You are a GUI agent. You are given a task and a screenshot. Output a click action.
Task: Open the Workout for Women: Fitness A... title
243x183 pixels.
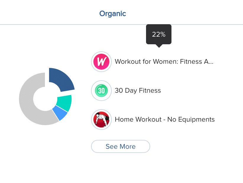164,62
